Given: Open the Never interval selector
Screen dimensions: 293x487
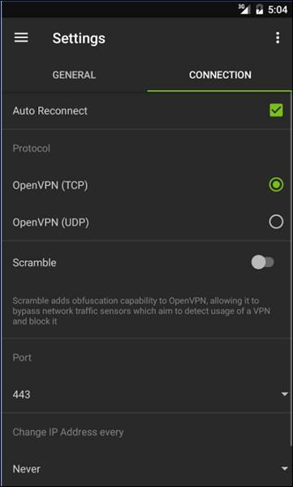Looking at the screenshot, I should (146, 468).
